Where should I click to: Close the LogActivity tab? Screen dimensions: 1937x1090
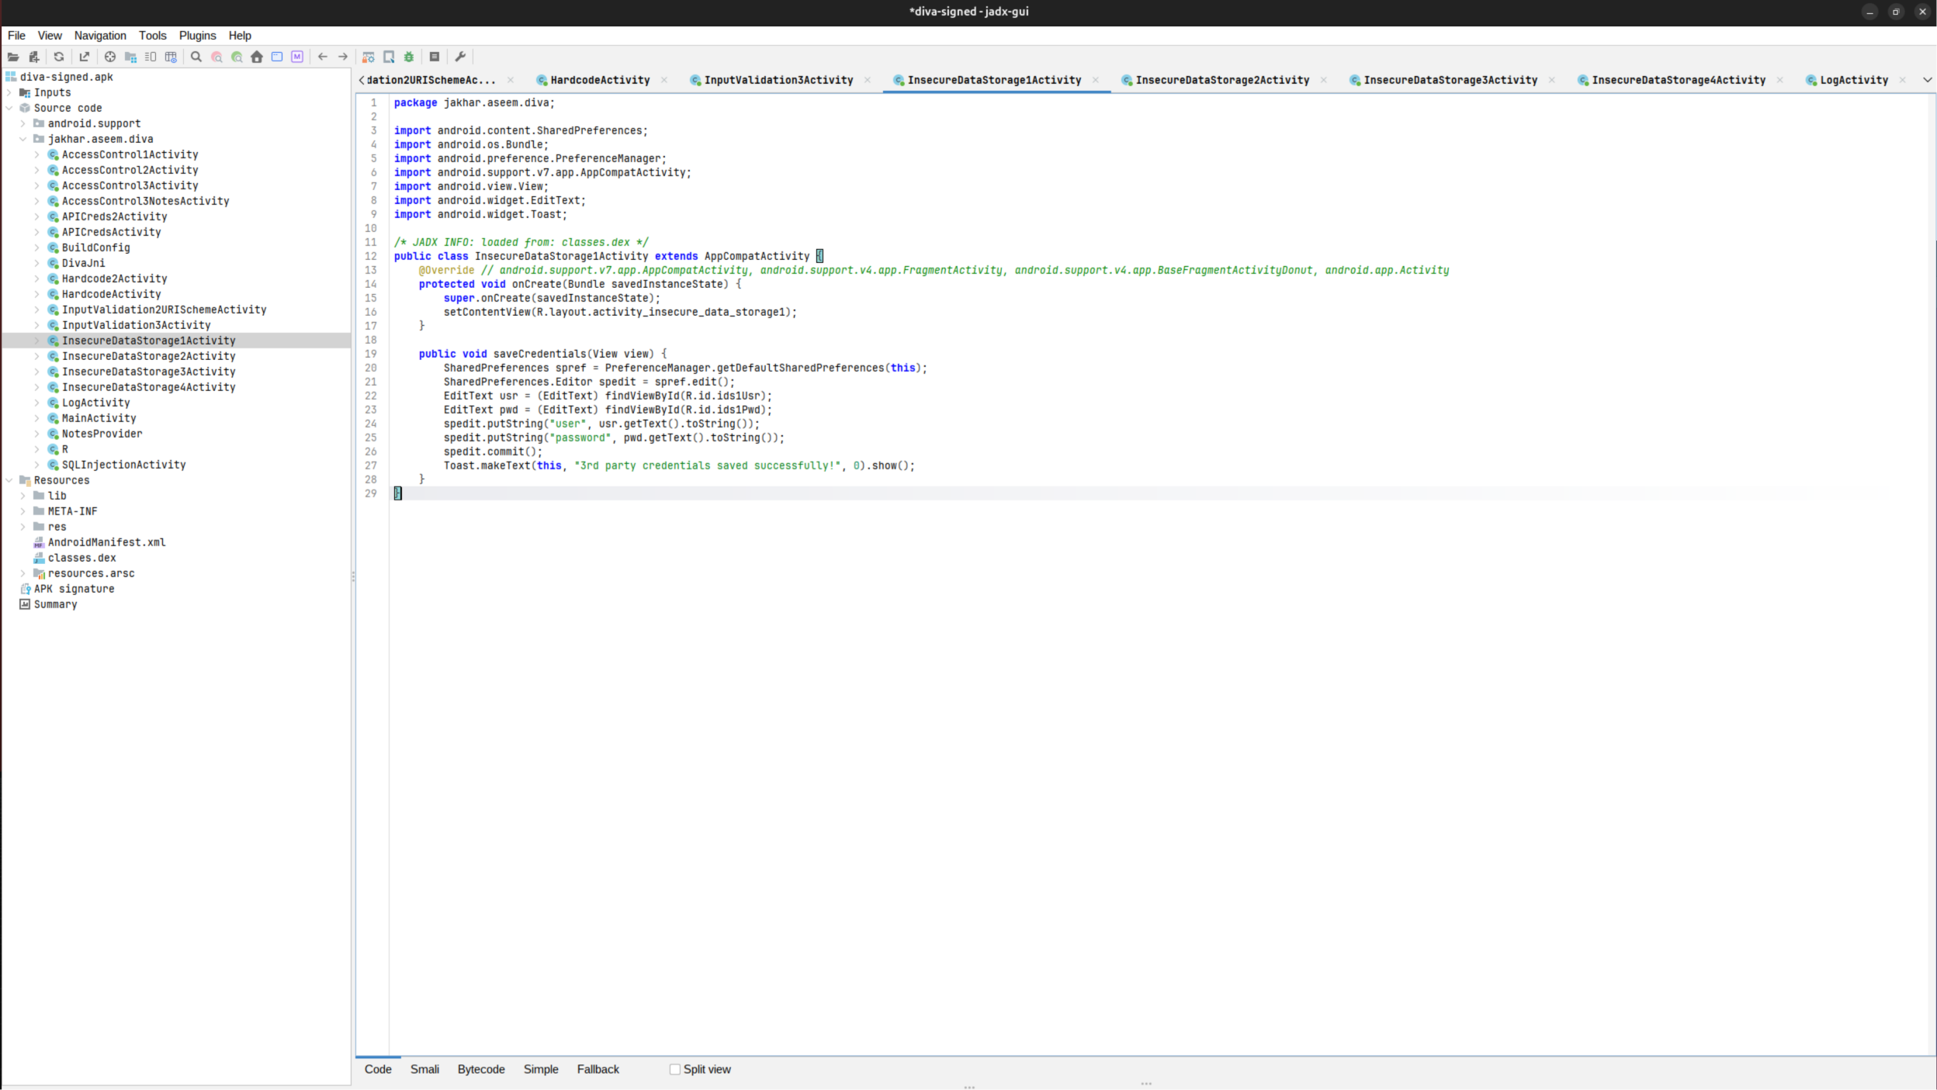click(x=1902, y=80)
